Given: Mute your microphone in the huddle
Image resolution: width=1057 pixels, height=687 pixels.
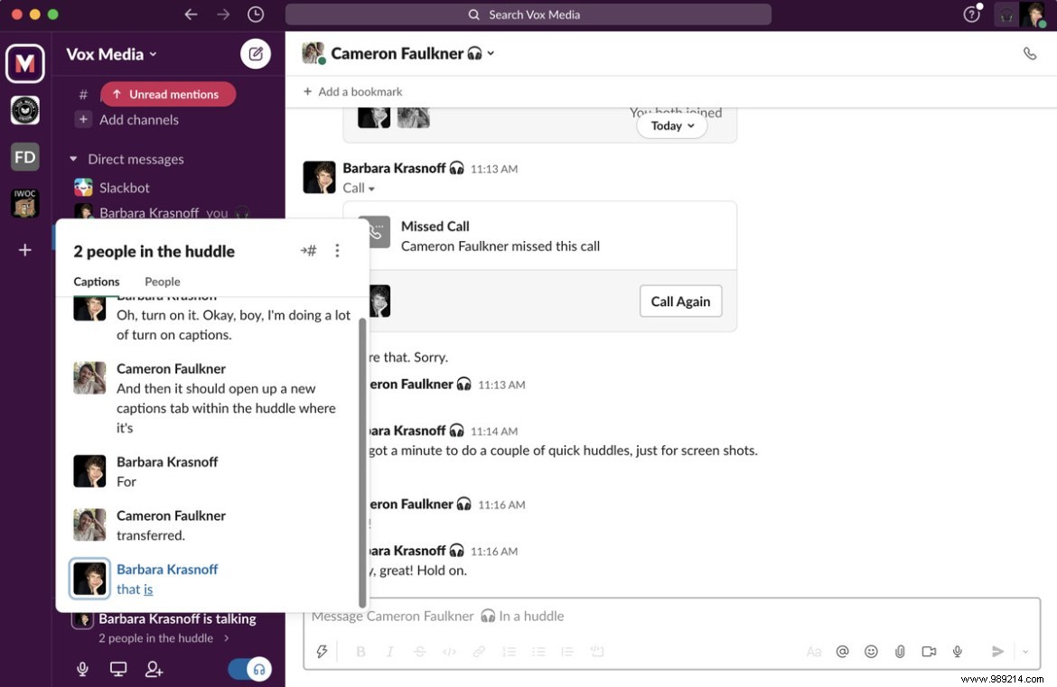Looking at the screenshot, I should (x=82, y=669).
